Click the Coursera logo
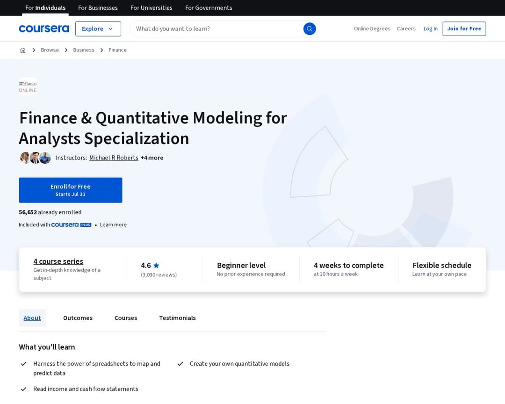The width and height of the screenshot is (505, 404). (44, 29)
